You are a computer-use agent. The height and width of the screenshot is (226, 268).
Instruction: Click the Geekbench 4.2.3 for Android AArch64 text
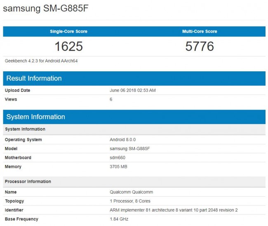point(41,61)
